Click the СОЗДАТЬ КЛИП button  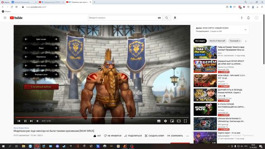[154, 136]
